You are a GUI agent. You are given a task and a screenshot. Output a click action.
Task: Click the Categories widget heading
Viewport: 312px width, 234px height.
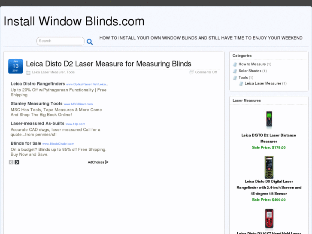pyautogui.click(x=242, y=55)
